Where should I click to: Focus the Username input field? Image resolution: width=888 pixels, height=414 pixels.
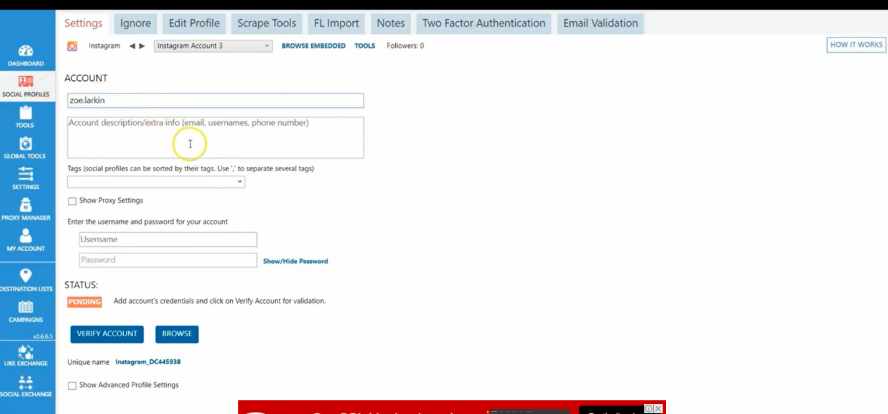coord(168,240)
